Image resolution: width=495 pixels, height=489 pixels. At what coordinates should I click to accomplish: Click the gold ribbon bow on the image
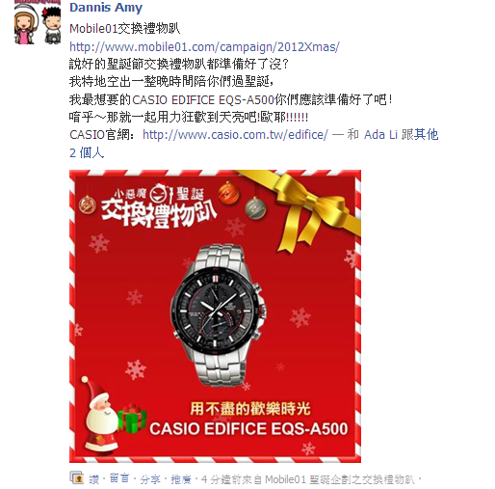pyautogui.click(x=308, y=210)
